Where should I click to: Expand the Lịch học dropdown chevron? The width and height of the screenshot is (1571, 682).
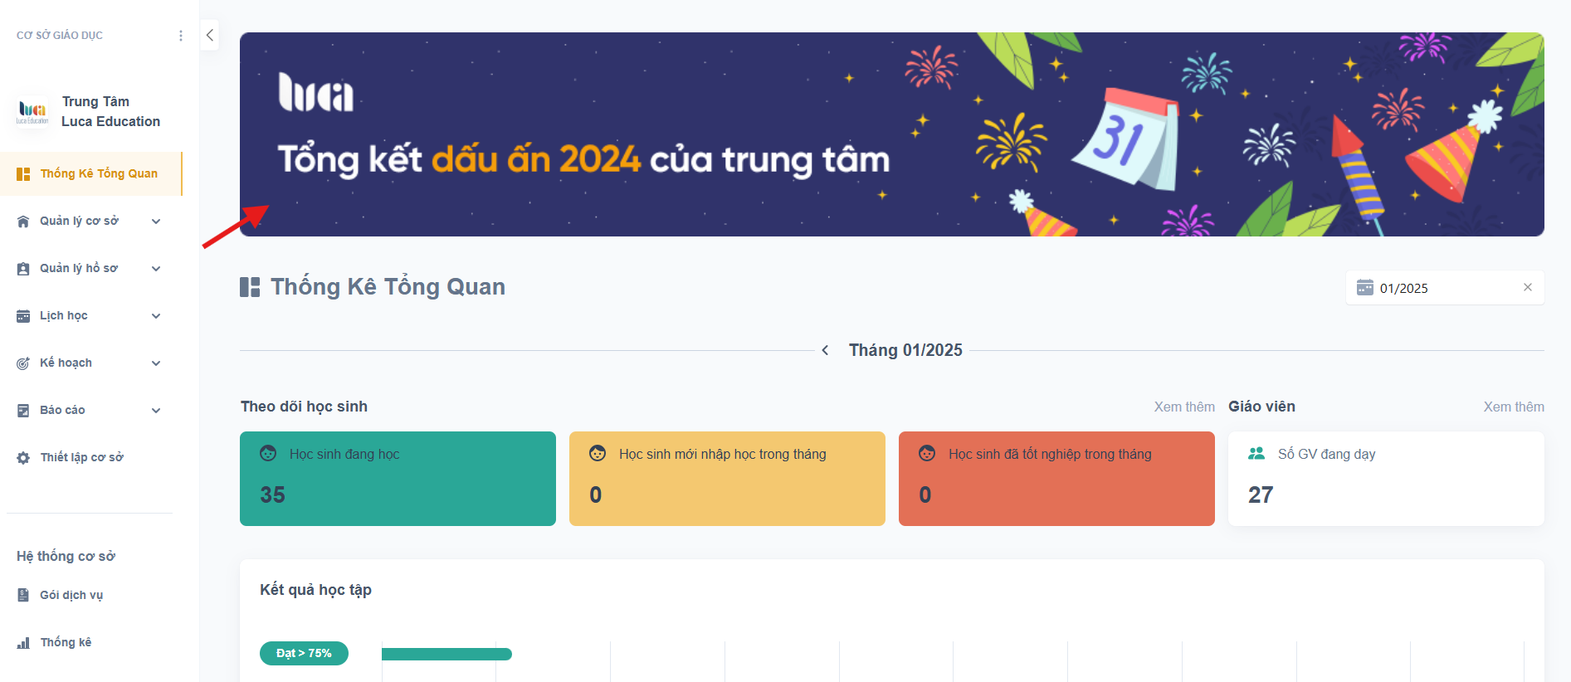point(156,315)
